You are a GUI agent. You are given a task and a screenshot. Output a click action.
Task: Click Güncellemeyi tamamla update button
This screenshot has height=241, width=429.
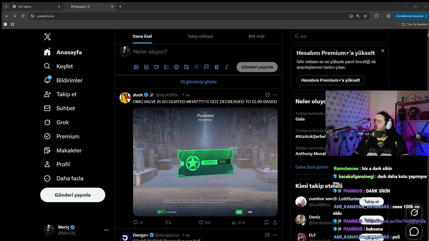(412, 16)
